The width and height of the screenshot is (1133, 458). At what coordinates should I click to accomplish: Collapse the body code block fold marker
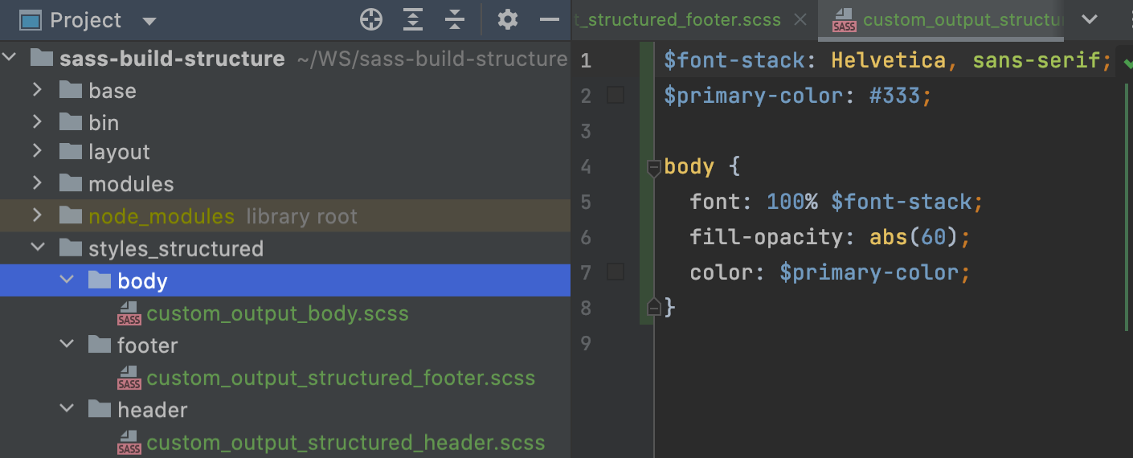653,167
